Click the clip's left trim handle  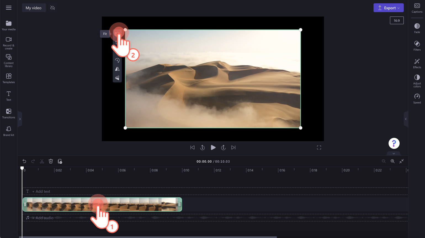(25, 204)
